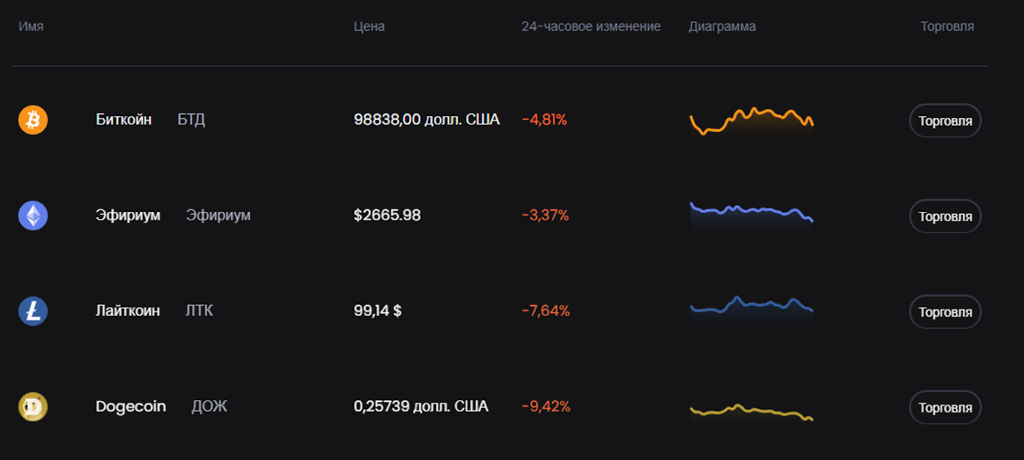Click the Dogecoin dog coin icon
The image size is (1024, 460).
[x=33, y=407]
